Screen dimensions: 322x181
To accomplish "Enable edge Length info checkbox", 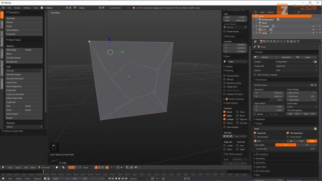I will click(224, 146).
